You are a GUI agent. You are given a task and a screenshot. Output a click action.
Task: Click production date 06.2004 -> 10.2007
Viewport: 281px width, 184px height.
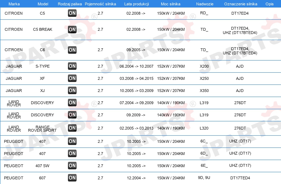137,66
